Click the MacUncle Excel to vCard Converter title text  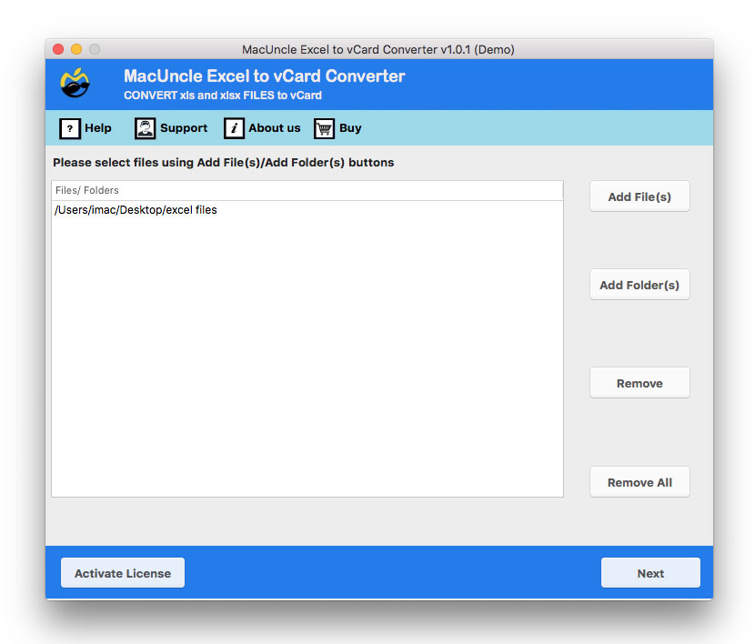264,75
